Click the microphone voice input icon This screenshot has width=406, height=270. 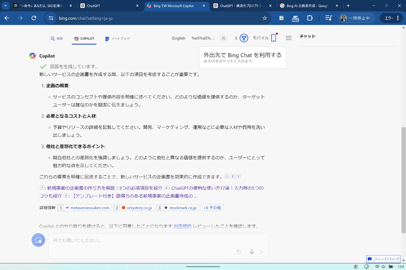click(x=251, y=252)
